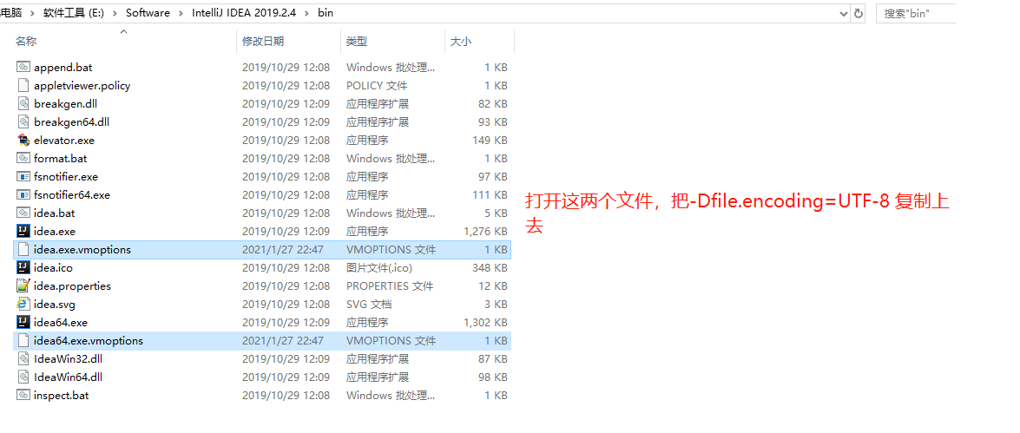Screen dimensions: 1020x433
Task: Click the appletviewer.policy file icon
Action: click(23, 85)
